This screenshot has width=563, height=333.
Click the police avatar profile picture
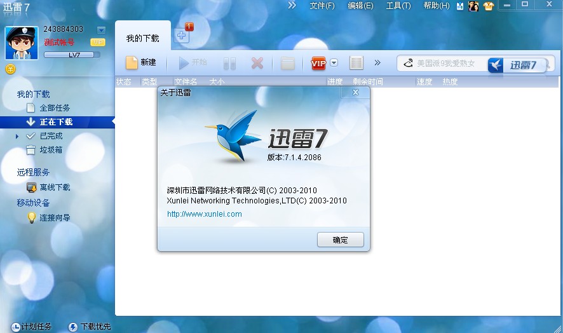coord(22,43)
